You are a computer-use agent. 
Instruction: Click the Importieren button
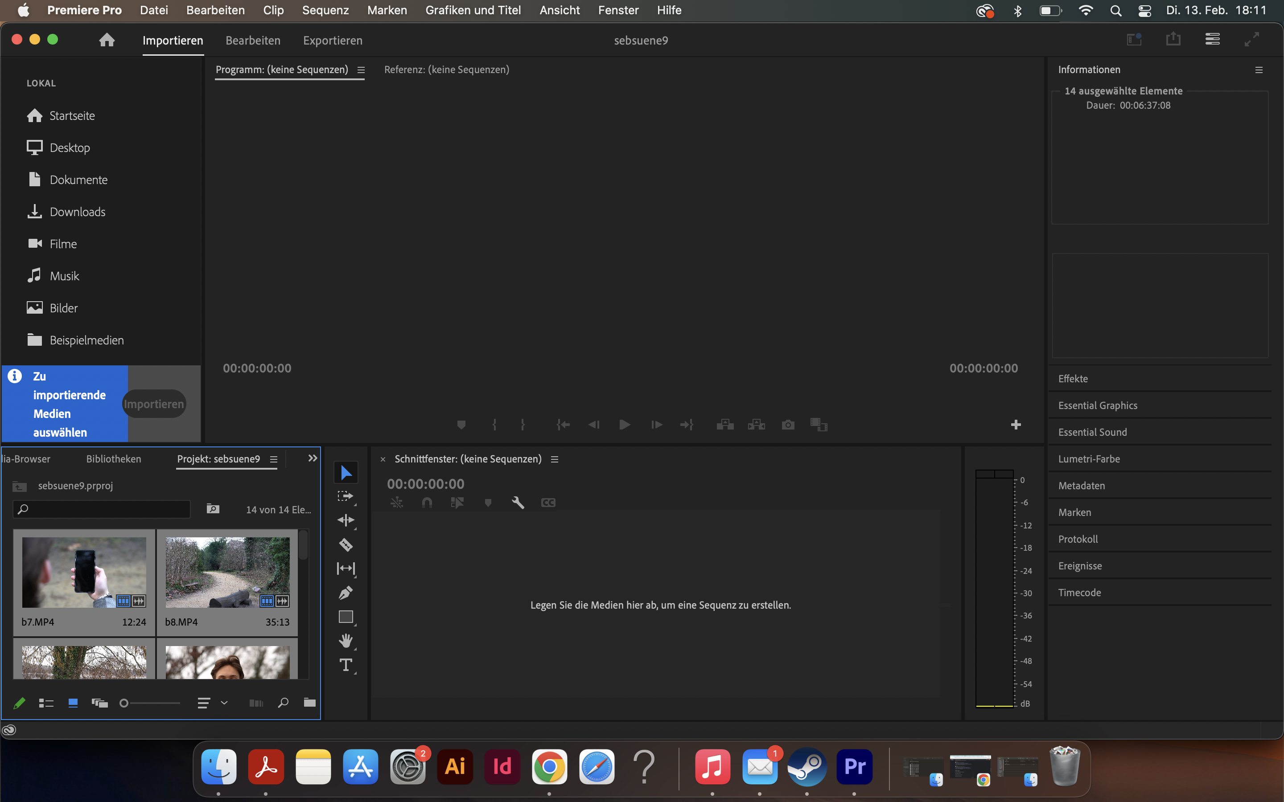click(154, 404)
